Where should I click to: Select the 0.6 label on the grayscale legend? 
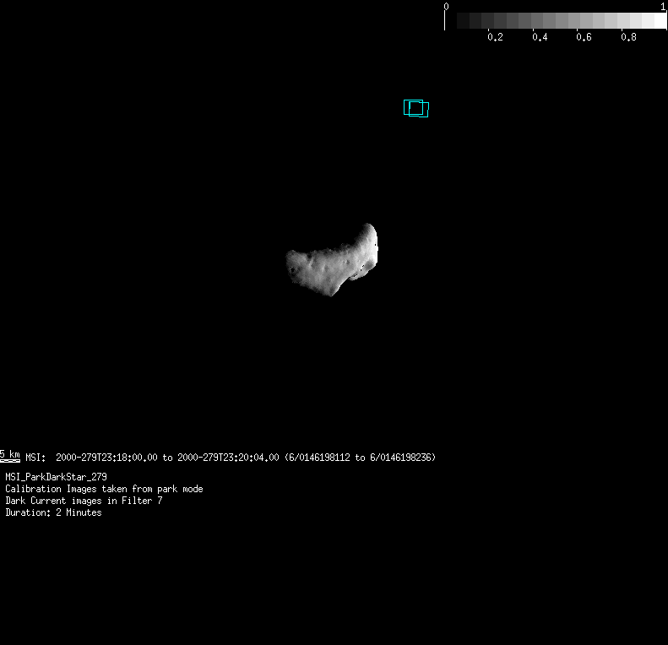coord(584,37)
